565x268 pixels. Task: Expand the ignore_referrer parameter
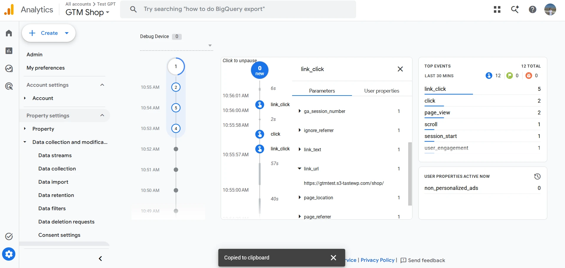pyautogui.click(x=299, y=130)
